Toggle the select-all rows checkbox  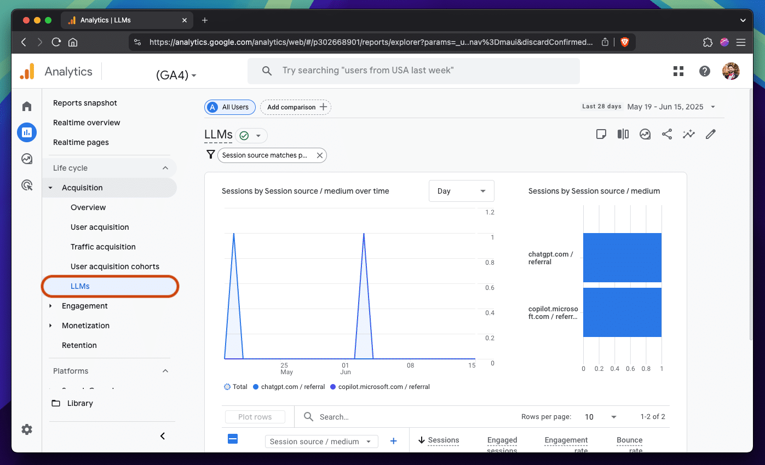(233, 439)
